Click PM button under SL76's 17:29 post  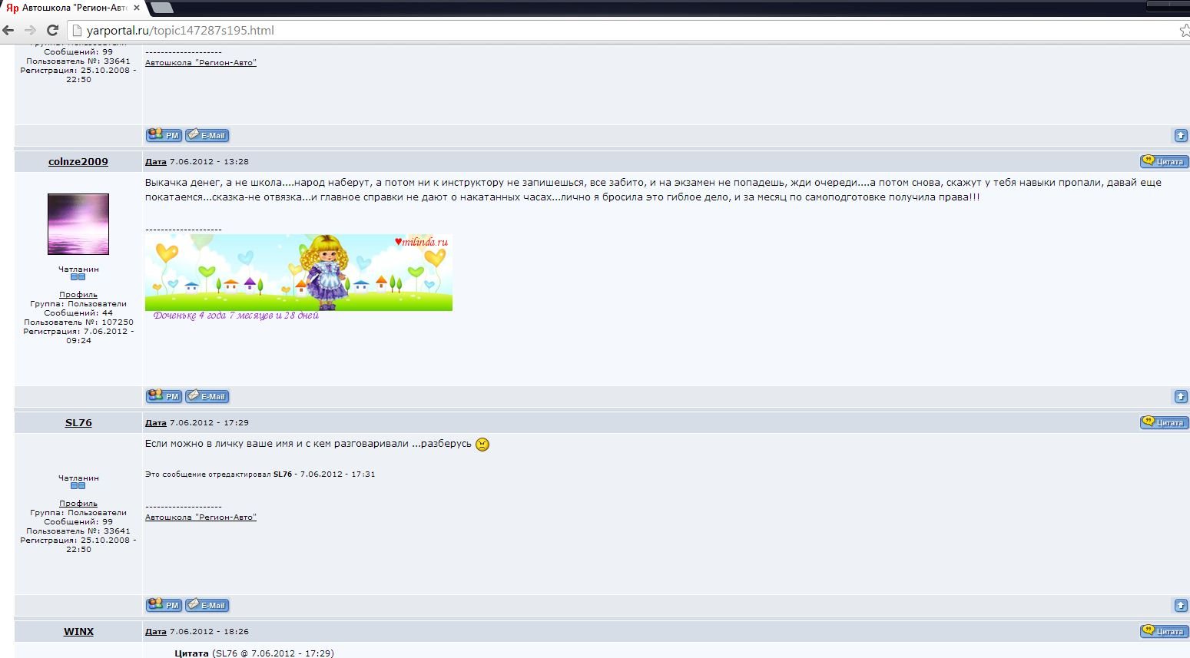coord(164,605)
